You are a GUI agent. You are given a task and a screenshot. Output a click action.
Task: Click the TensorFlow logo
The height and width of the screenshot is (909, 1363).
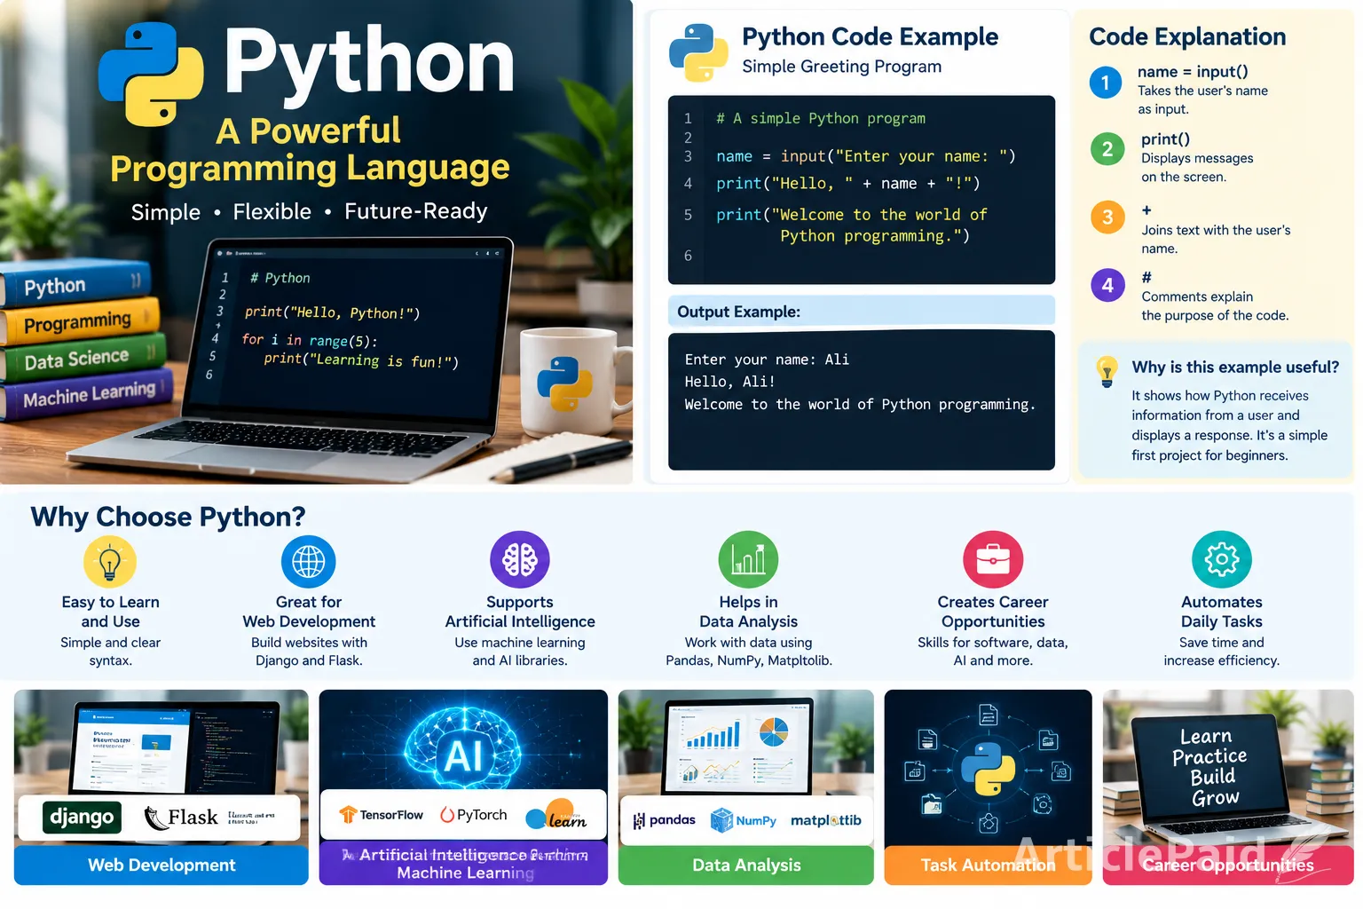382,815
